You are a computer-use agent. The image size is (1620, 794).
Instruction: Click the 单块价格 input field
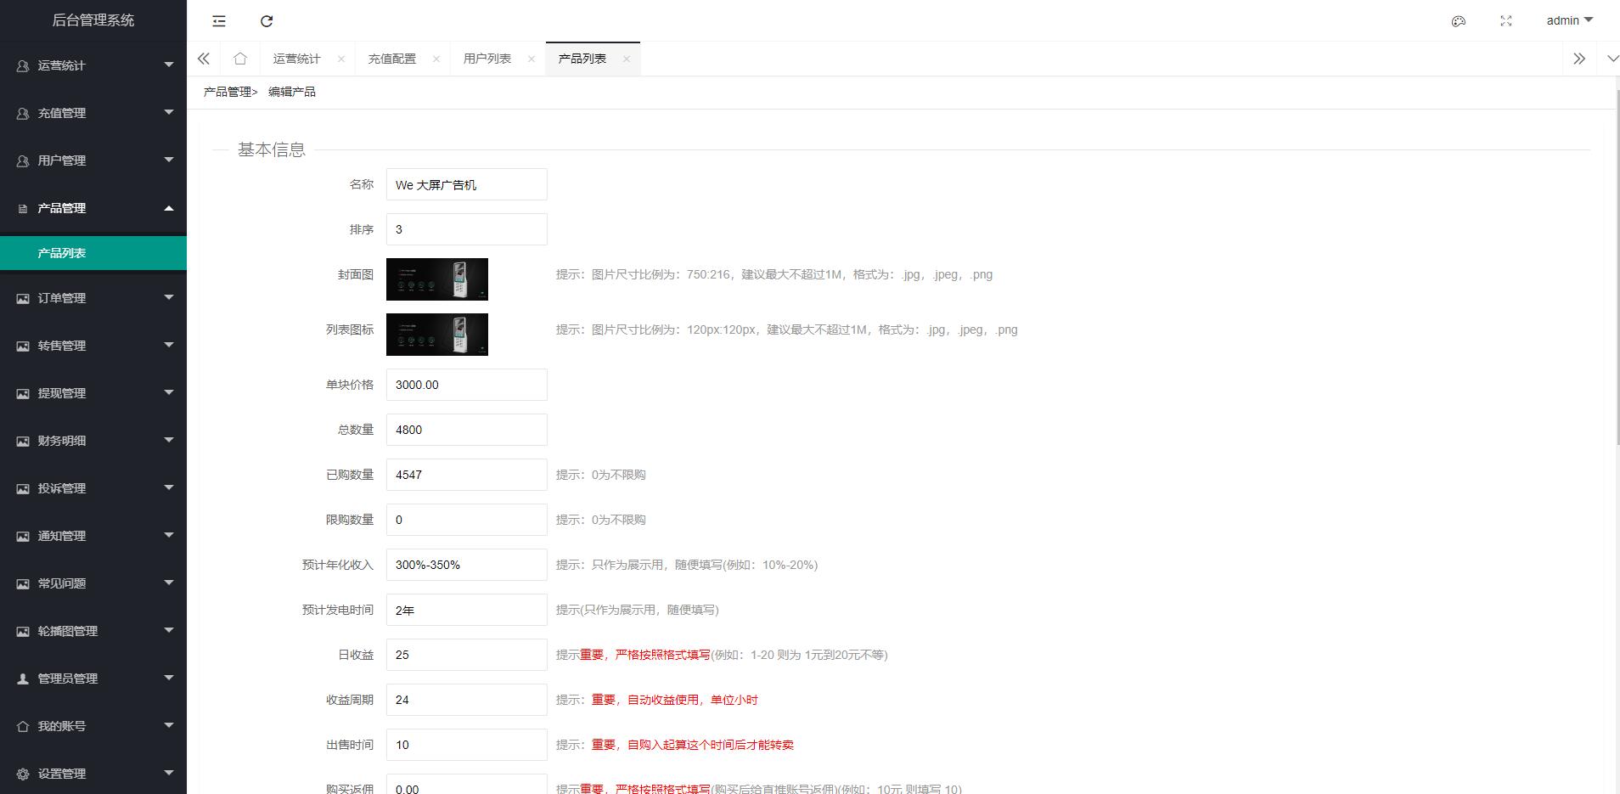tap(466, 385)
